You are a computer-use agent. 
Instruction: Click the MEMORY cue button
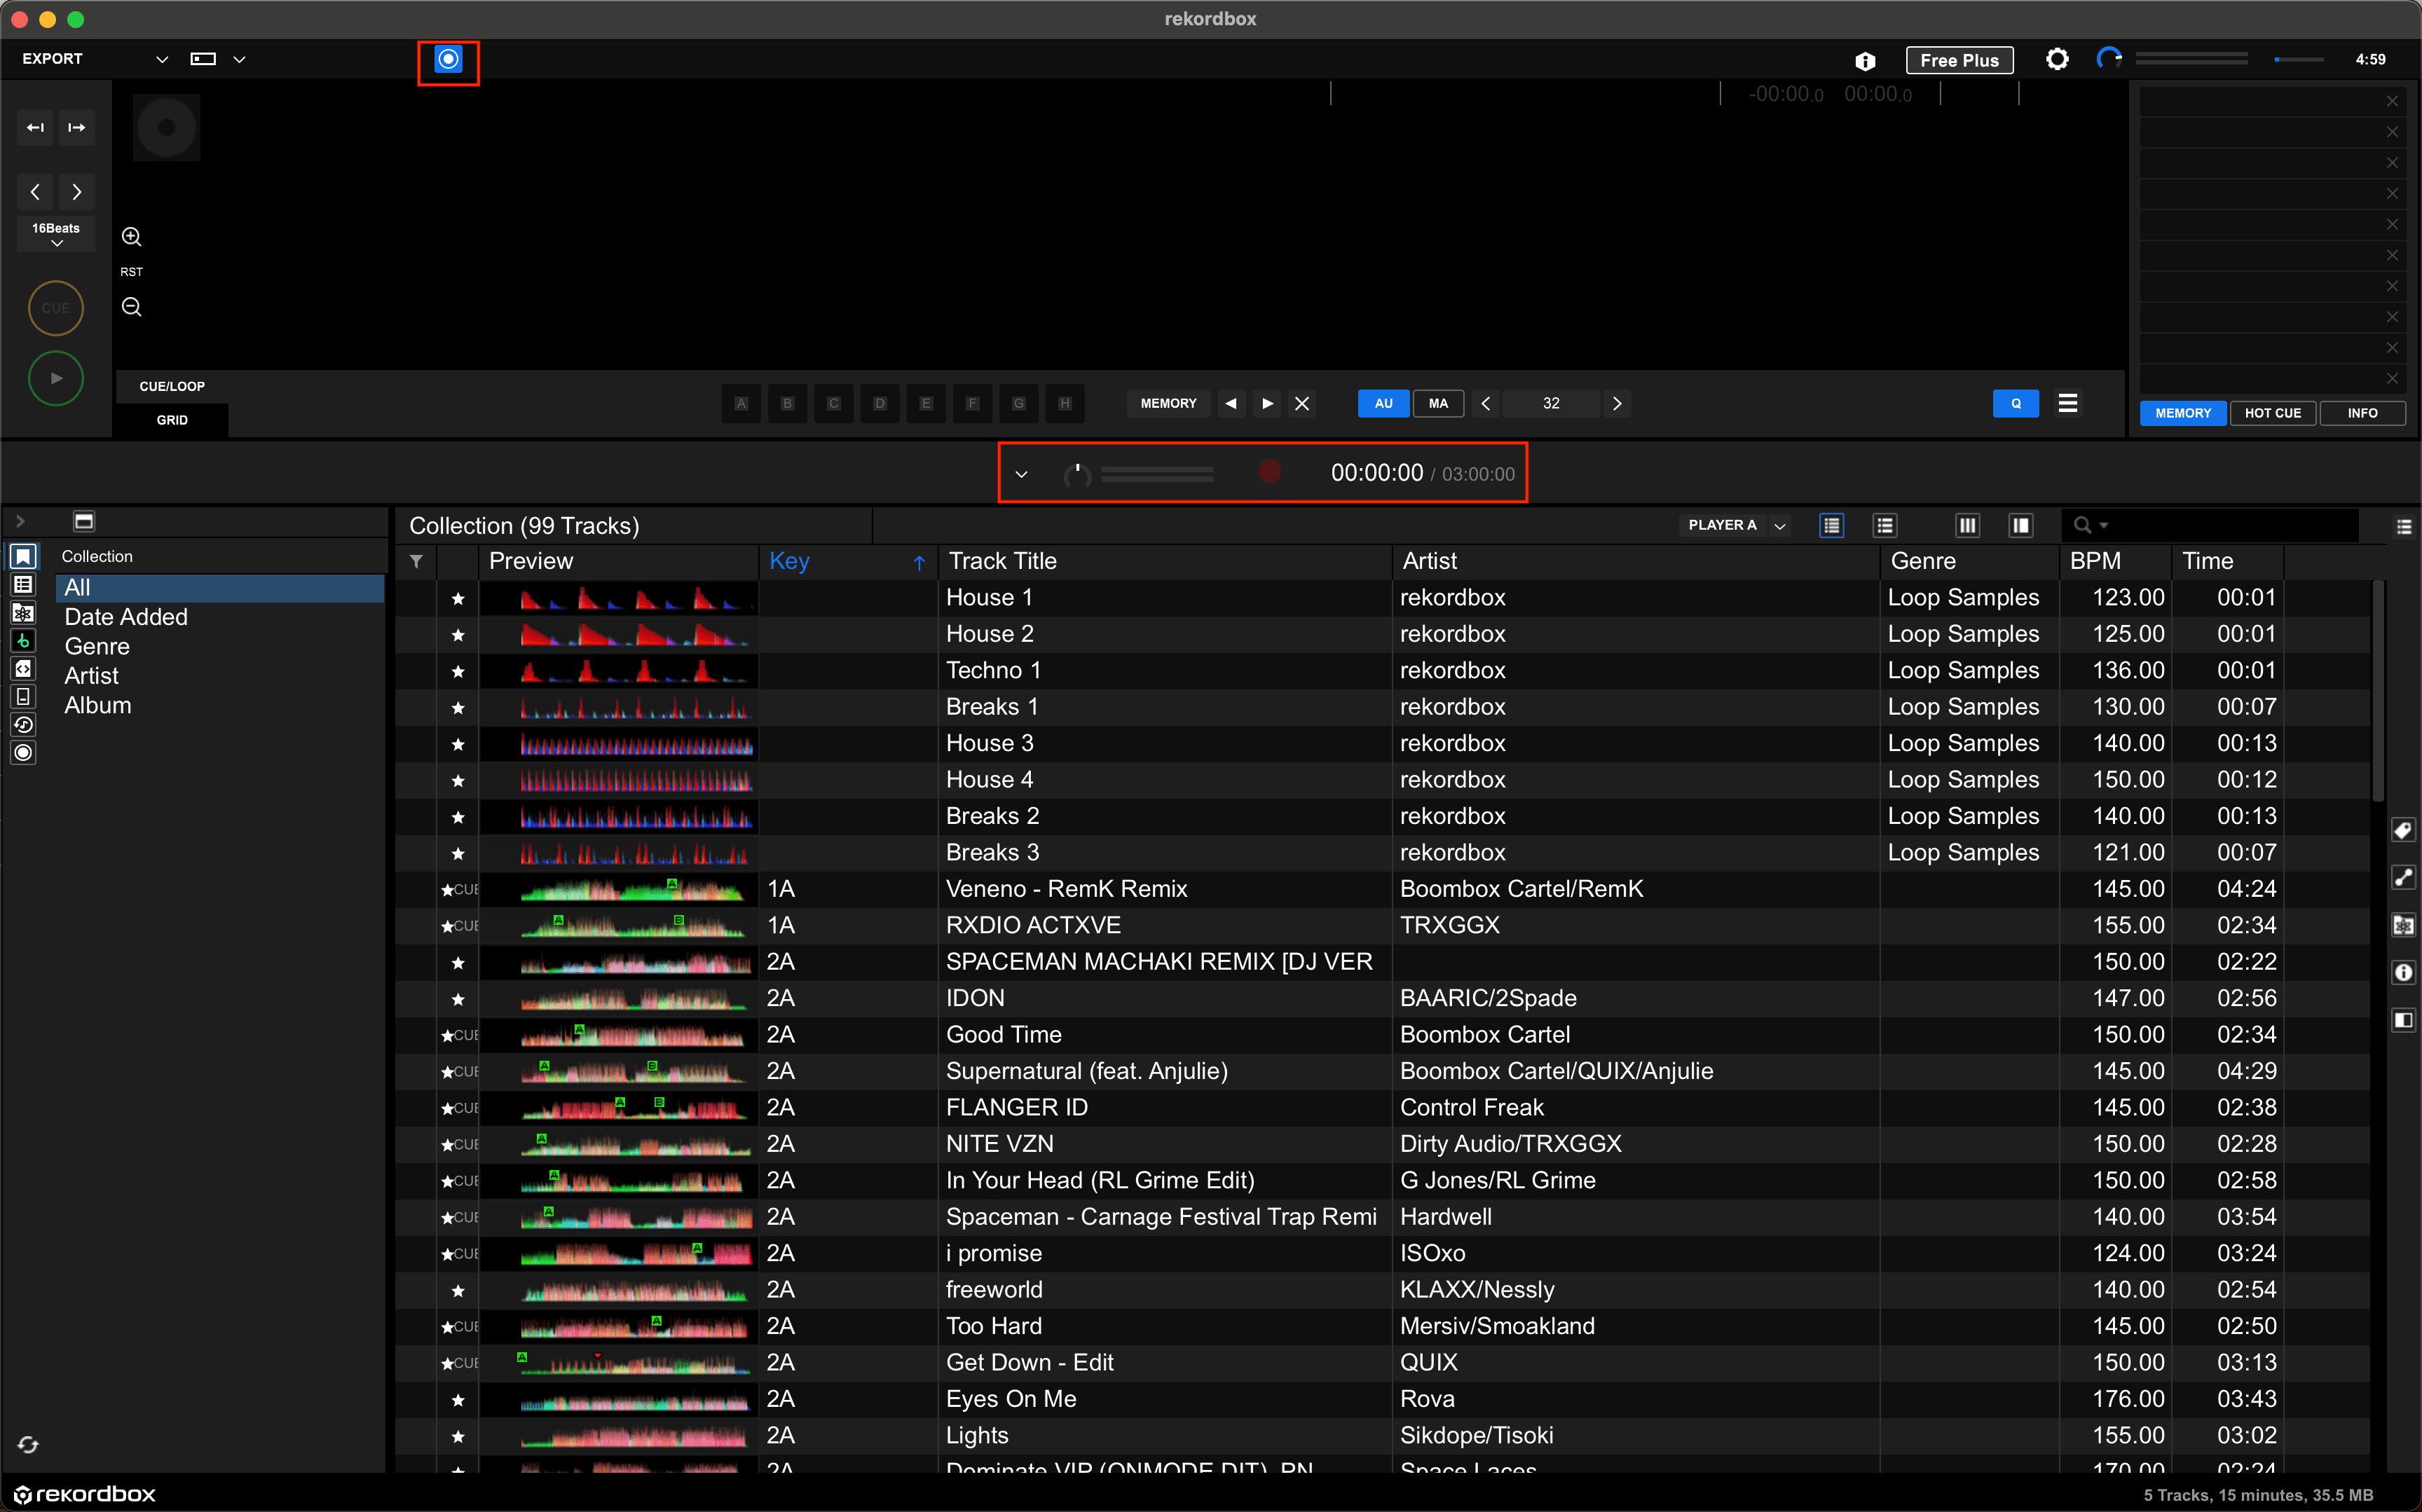[1168, 403]
